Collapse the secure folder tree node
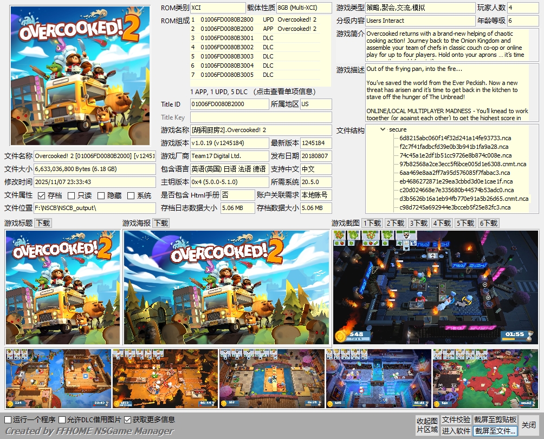This screenshot has height=439, width=544. click(383, 129)
